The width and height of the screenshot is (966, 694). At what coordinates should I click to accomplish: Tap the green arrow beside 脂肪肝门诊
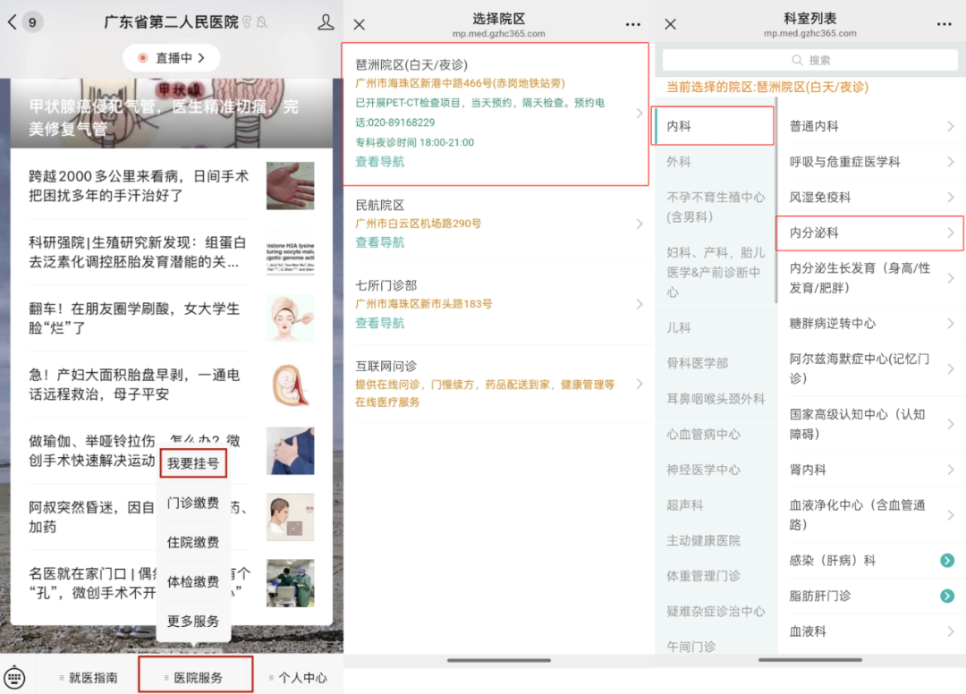coord(947,596)
